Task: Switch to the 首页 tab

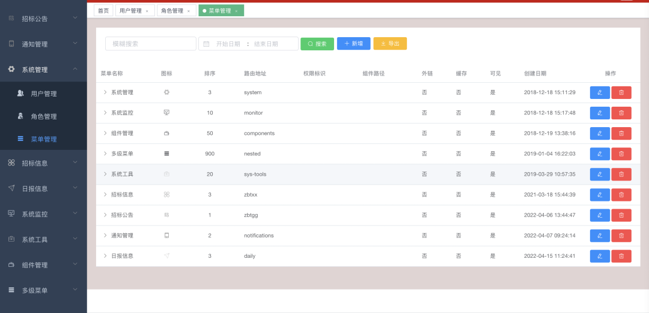Action: click(103, 11)
